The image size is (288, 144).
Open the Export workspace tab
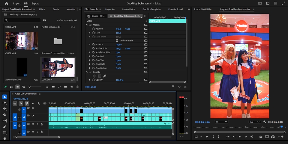[35, 3]
